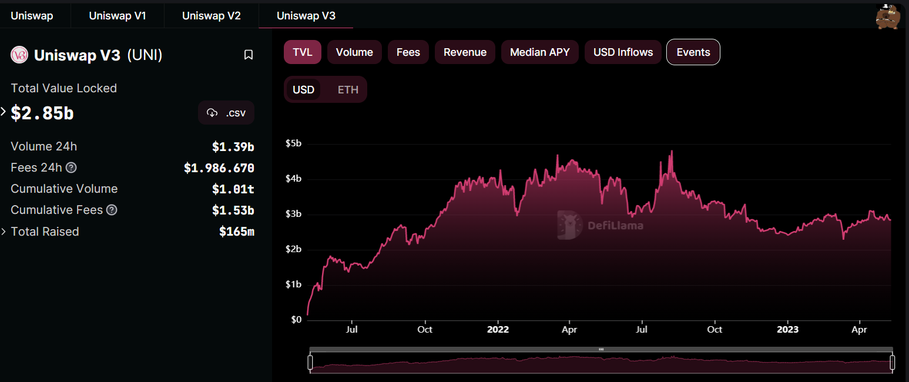909x382 pixels.
Task: Click the user avatar icon
Action: [x=888, y=16]
